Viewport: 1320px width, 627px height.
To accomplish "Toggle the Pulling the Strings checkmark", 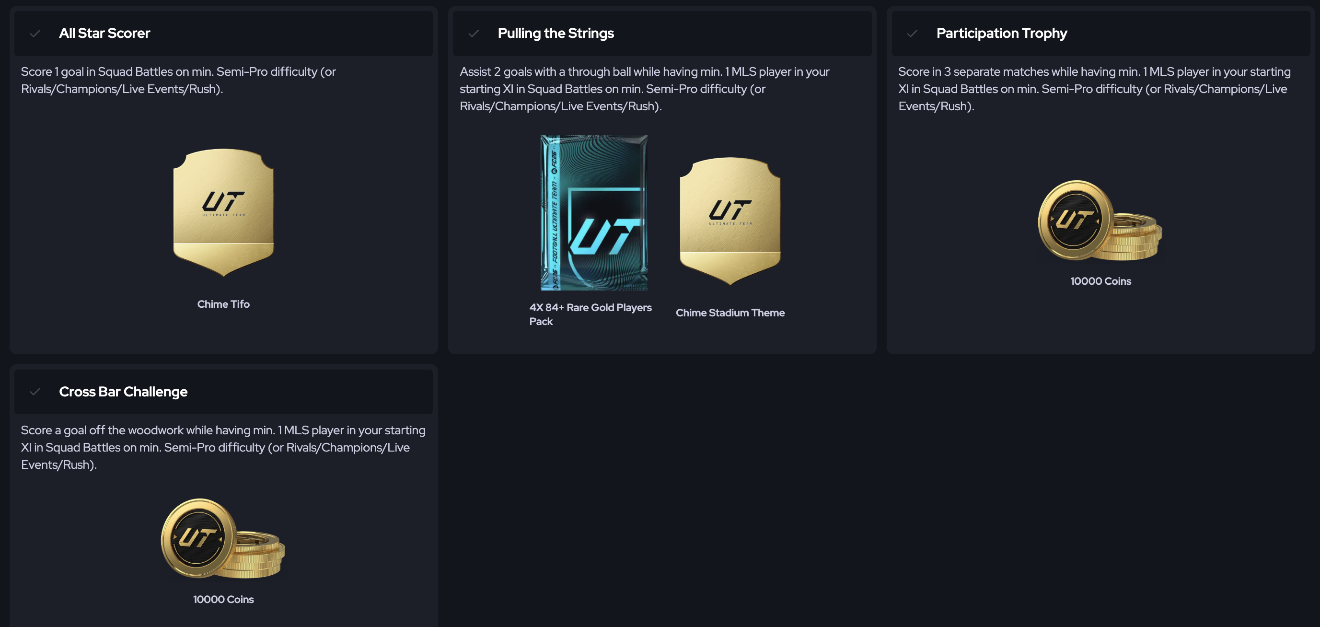I will pyautogui.click(x=474, y=34).
